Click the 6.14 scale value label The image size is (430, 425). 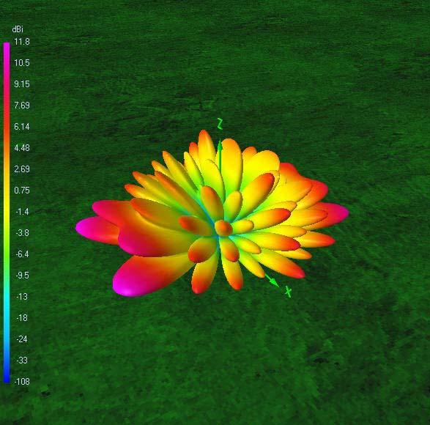22,127
